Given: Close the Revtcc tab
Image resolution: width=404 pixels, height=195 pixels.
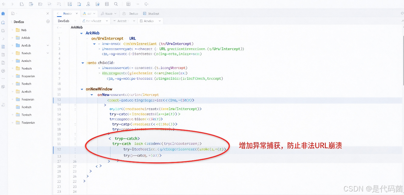Looking at the screenshot, I should click(x=77, y=14).
